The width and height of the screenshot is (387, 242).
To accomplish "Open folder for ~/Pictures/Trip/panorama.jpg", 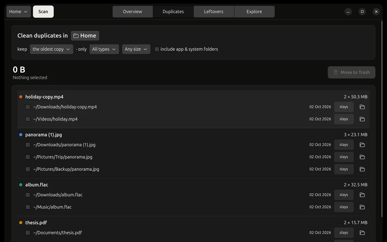I will (362, 157).
